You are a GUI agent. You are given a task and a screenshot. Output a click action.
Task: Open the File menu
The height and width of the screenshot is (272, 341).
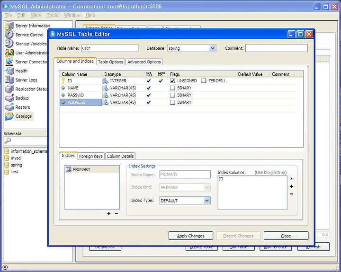pyautogui.click(x=8, y=16)
